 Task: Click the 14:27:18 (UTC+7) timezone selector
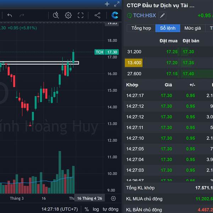click(59, 209)
